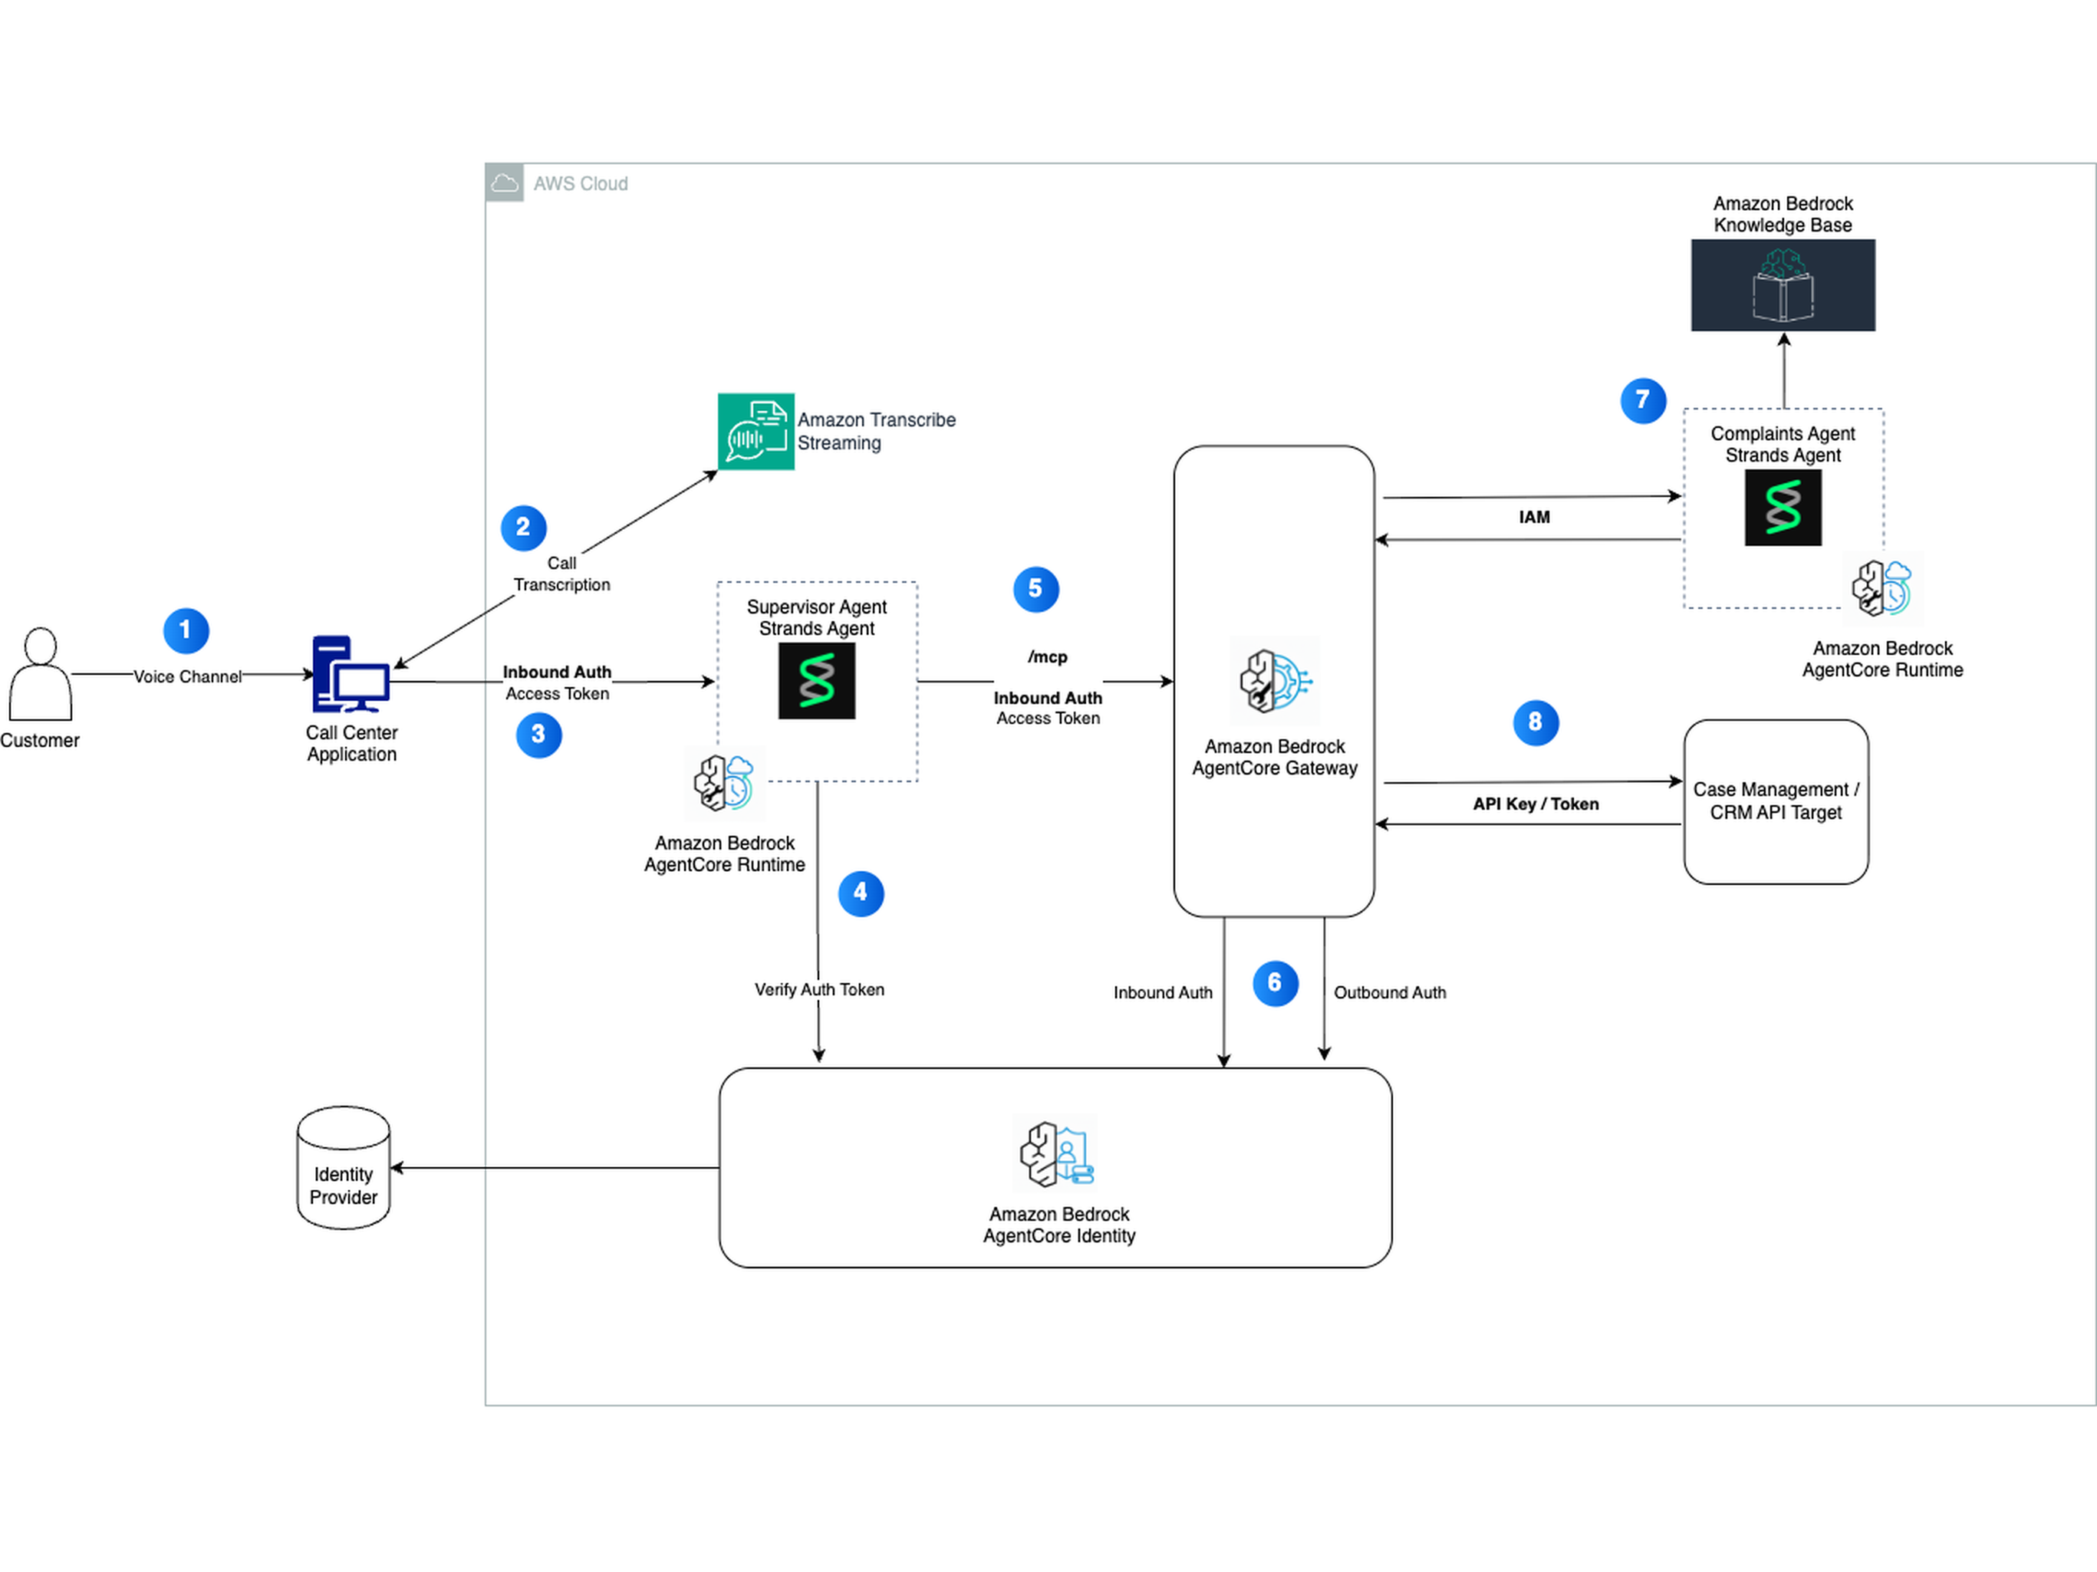
Task: Click the 'IAM' label
Action: pos(1534,516)
